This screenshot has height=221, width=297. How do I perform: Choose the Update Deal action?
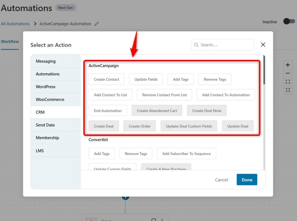point(238,126)
